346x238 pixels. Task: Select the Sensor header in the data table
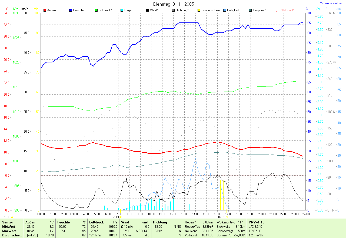(7, 222)
